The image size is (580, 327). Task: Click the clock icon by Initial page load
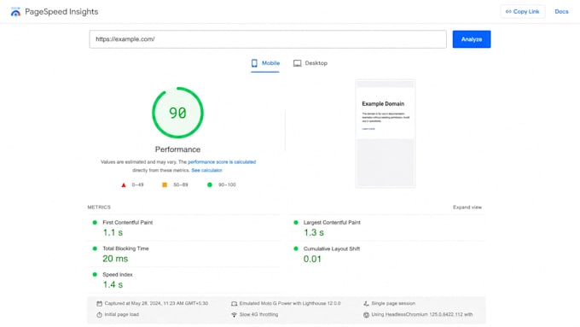(x=99, y=315)
